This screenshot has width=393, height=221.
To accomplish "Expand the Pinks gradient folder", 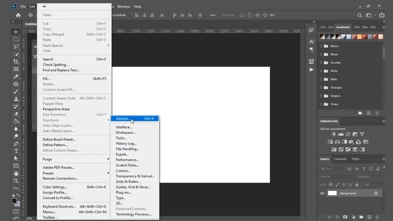I will click(321, 71).
